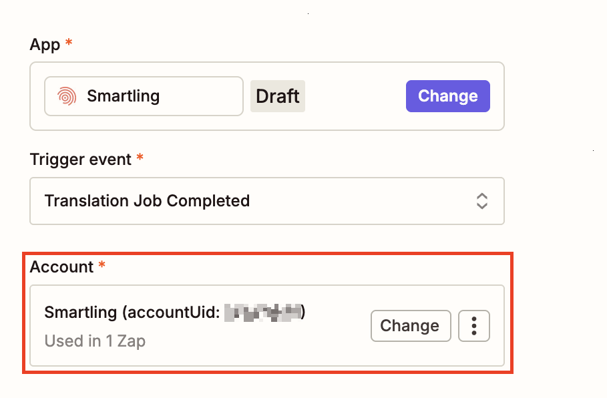Image resolution: width=607 pixels, height=398 pixels.
Task: Click the red asterisk beside Trigger event
Action: coord(140,159)
